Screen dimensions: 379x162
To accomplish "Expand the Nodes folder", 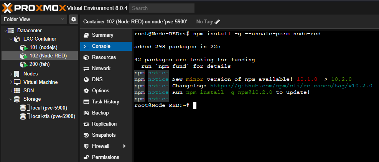I will point(11,74).
